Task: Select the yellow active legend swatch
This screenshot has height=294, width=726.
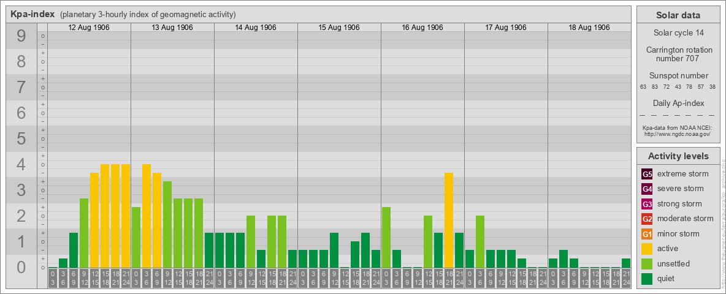Action: coord(647,249)
